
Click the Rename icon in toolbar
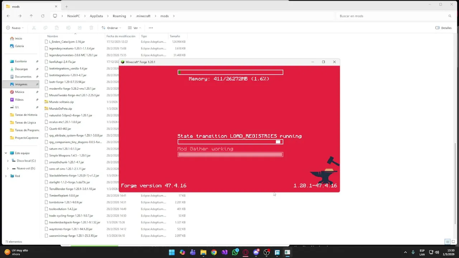click(68, 28)
